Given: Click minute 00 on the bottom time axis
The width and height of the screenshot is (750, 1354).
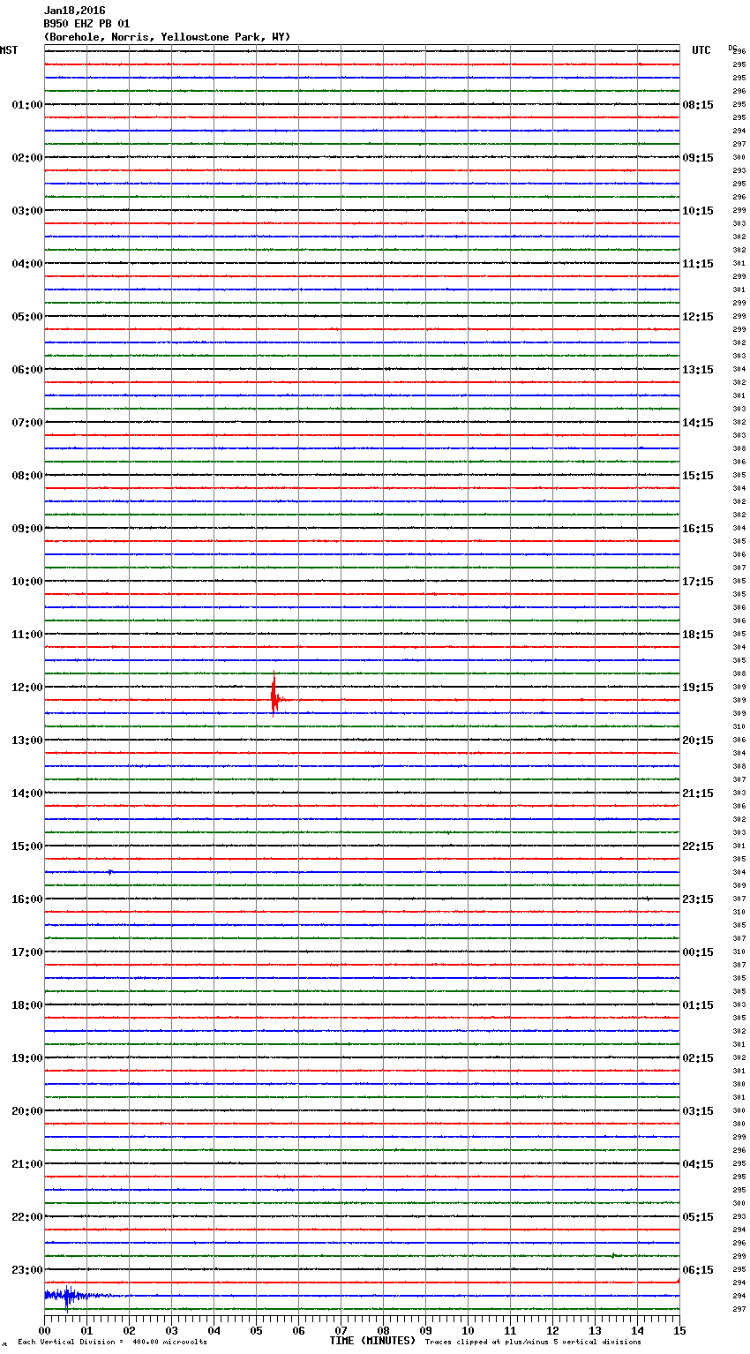Looking at the screenshot, I should tap(44, 1331).
